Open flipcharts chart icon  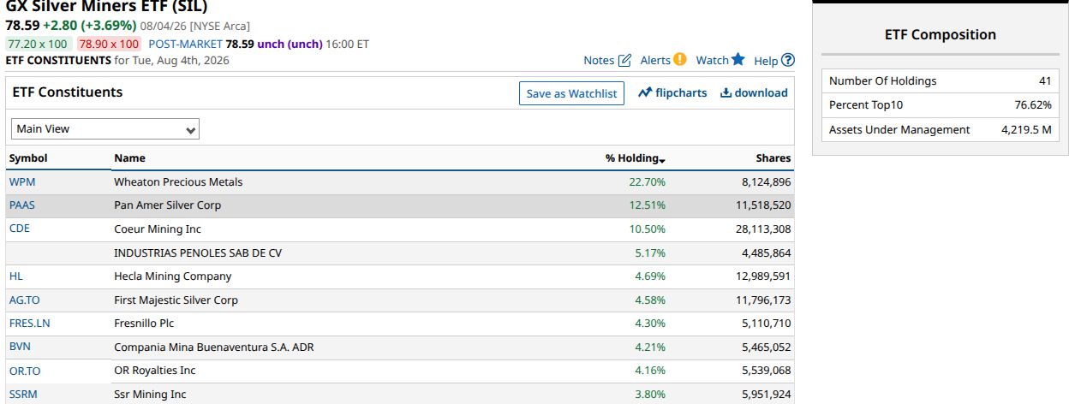[x=646, y=92]
